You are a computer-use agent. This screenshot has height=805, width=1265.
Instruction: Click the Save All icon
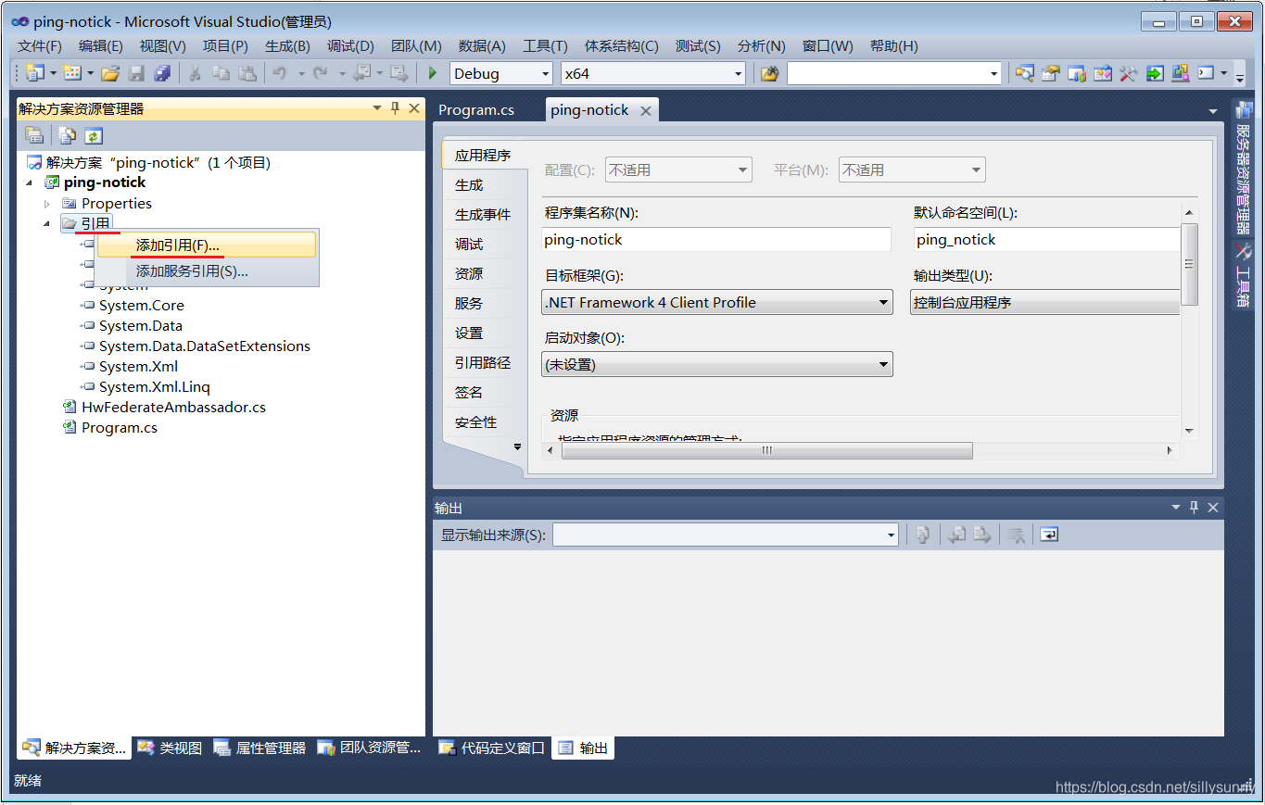(162, 73)
